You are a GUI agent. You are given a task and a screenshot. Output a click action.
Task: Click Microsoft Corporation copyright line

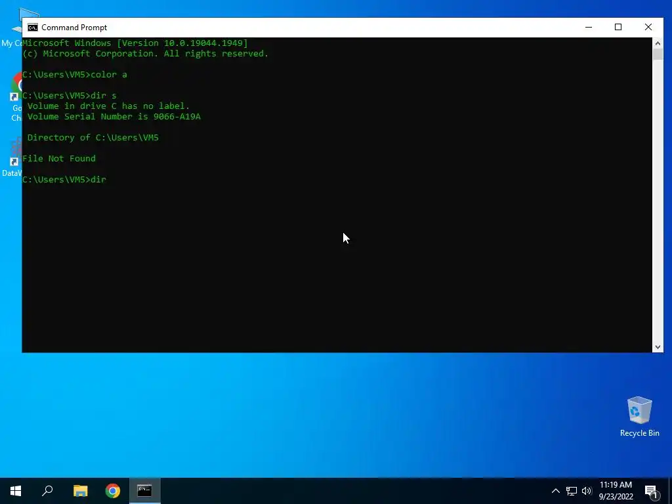145,54
